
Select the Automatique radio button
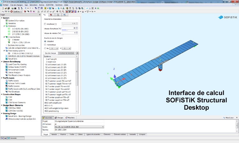pos(45,45)
